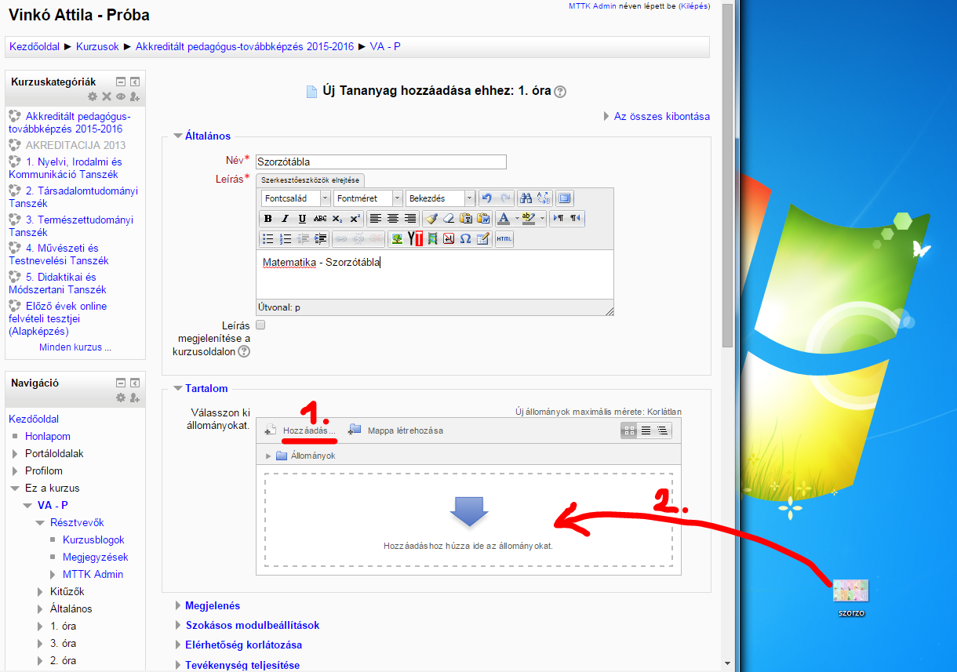
Task: Set left-to-right text direction
Action: [x=558, y=219]
